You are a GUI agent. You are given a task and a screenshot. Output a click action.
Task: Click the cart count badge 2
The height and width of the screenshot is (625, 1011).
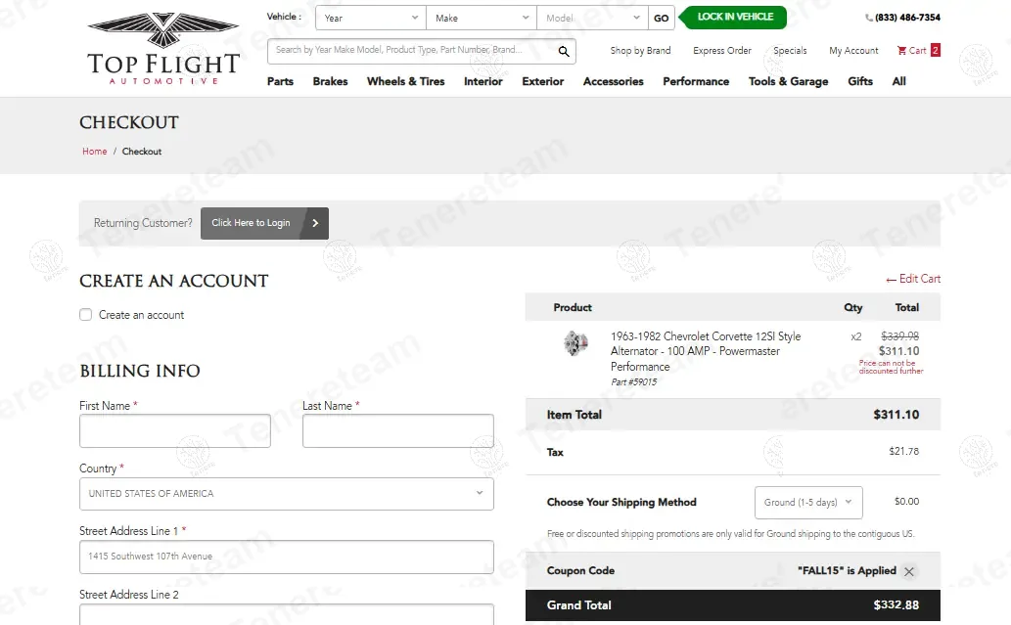935,50
